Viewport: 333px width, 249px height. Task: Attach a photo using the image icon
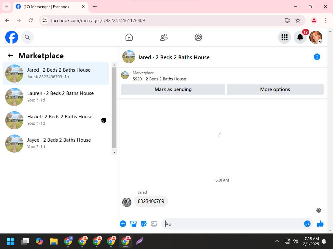click(x=133, y=224)
